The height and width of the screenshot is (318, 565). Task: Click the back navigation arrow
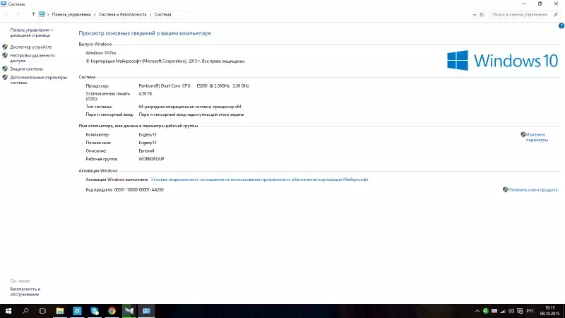[6, 14]
